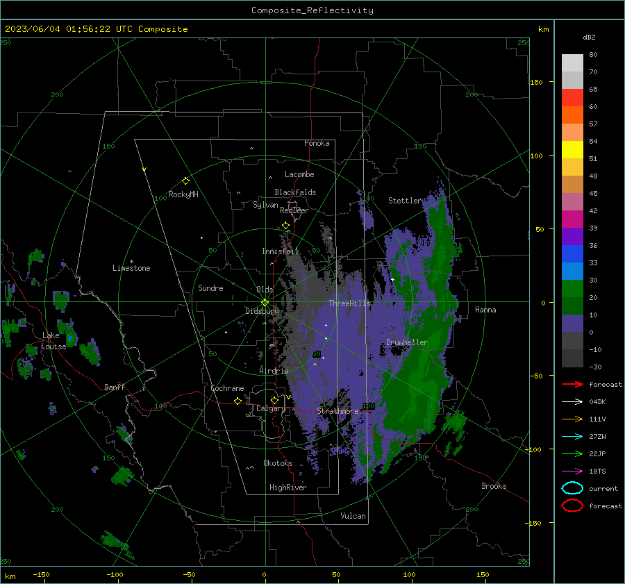Click the yellow diamond marker near RedDeer

pyautogui.click(x=285, y=226)
